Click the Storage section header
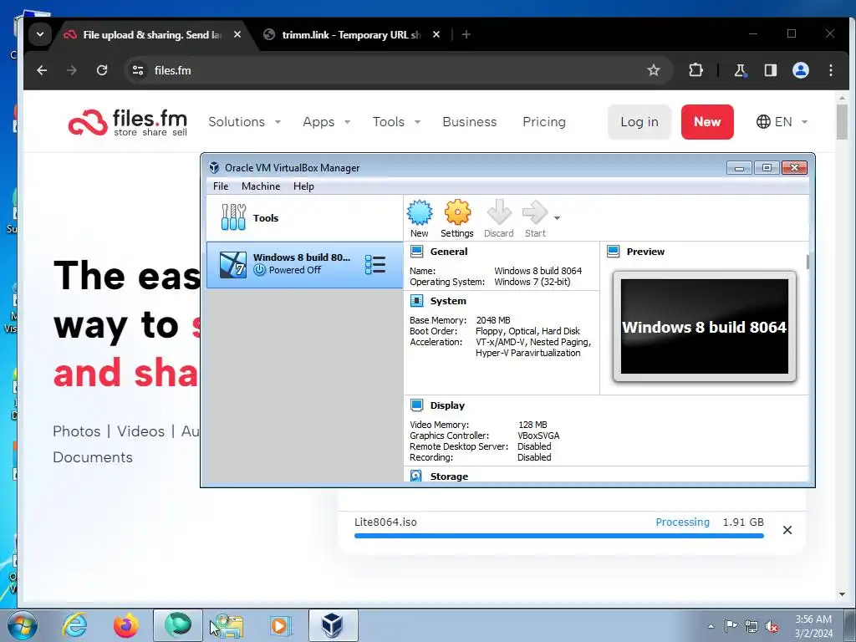The image size is (856, 642). [x=449, y=476]
